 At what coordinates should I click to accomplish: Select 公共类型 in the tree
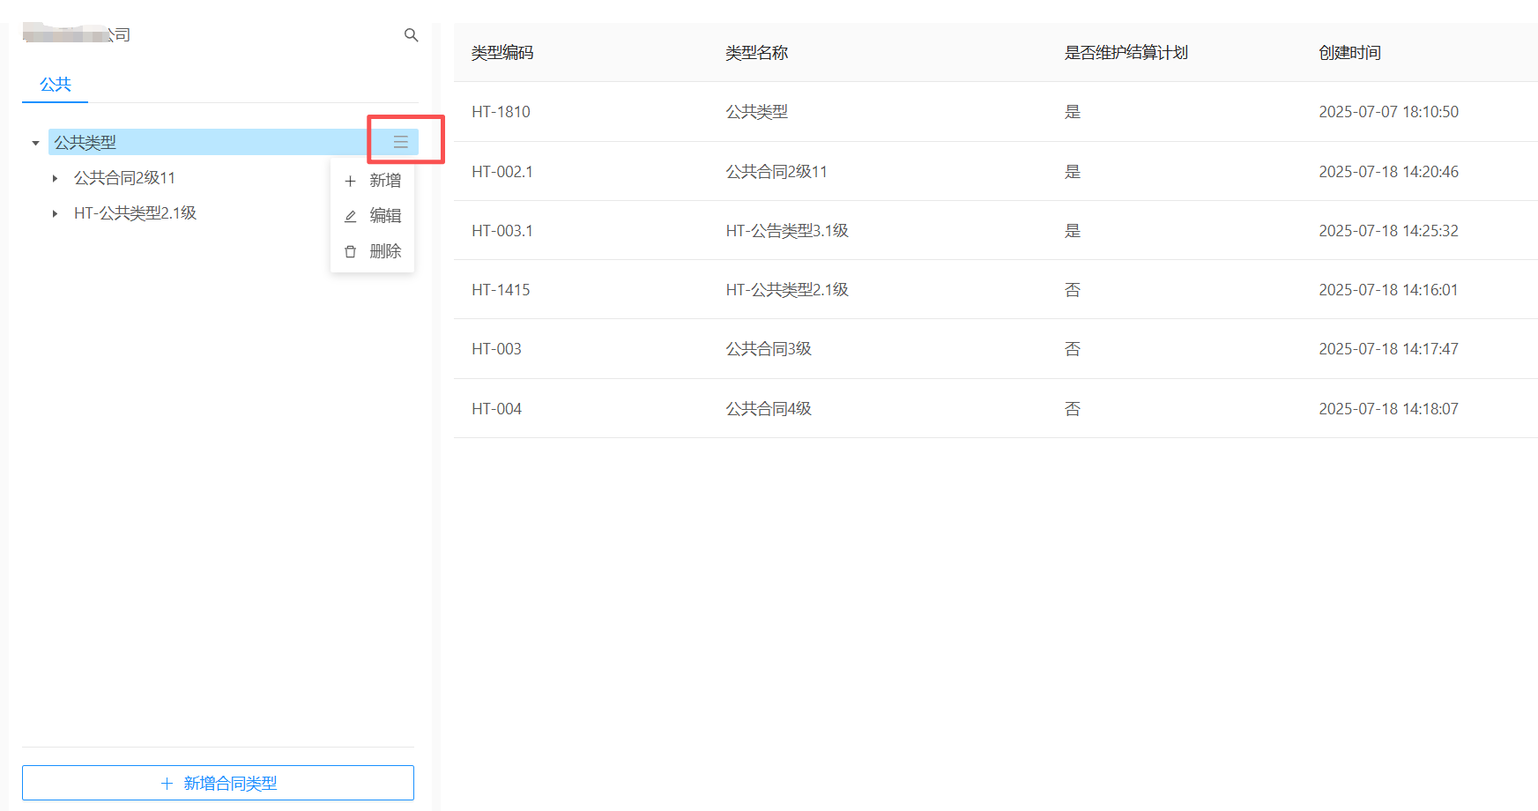[85, 143]
